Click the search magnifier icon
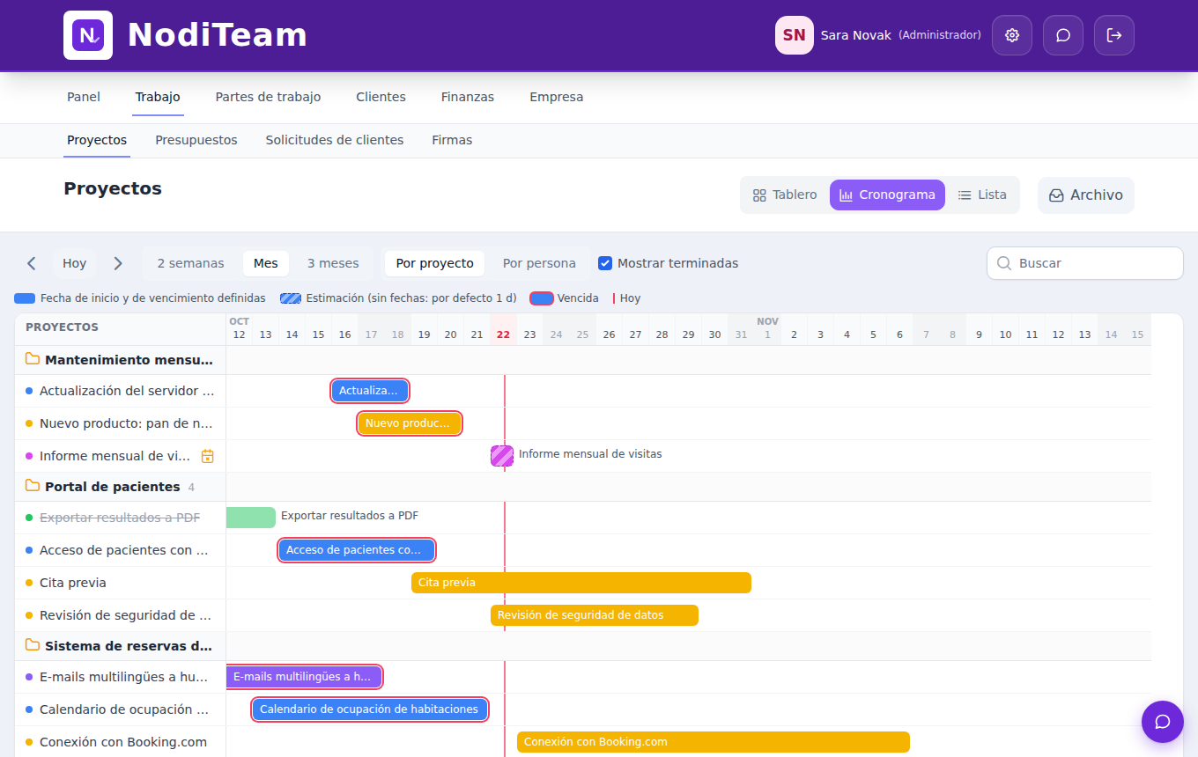This screenshot has width=1198, height=757. (x=1003, y=263)
